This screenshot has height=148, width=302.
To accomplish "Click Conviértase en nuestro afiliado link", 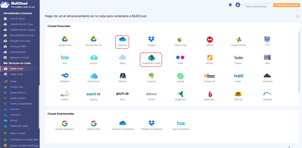I will [24, 139].
